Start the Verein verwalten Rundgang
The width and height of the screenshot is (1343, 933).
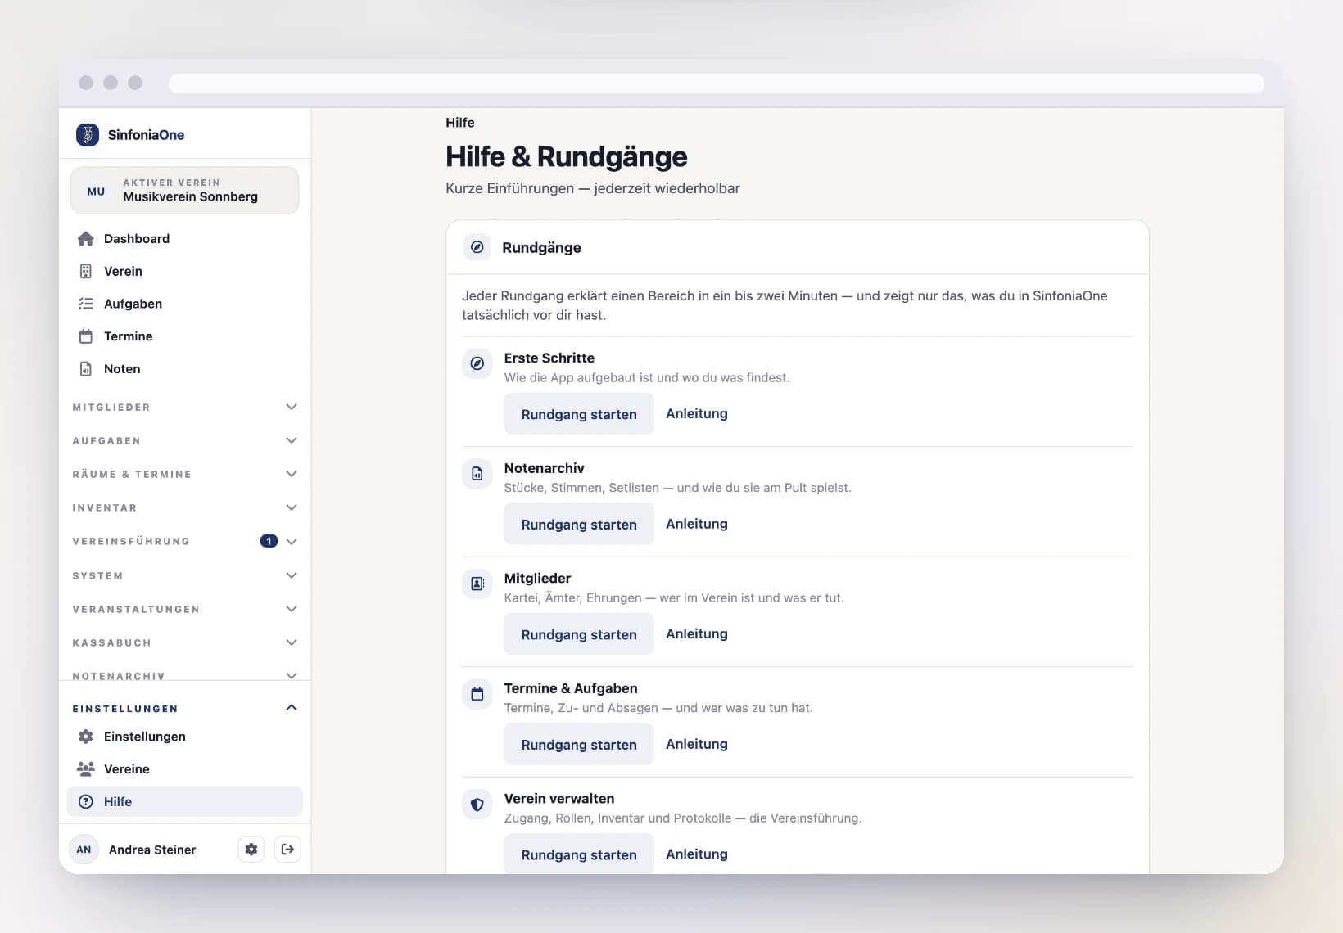coord(579,854)
